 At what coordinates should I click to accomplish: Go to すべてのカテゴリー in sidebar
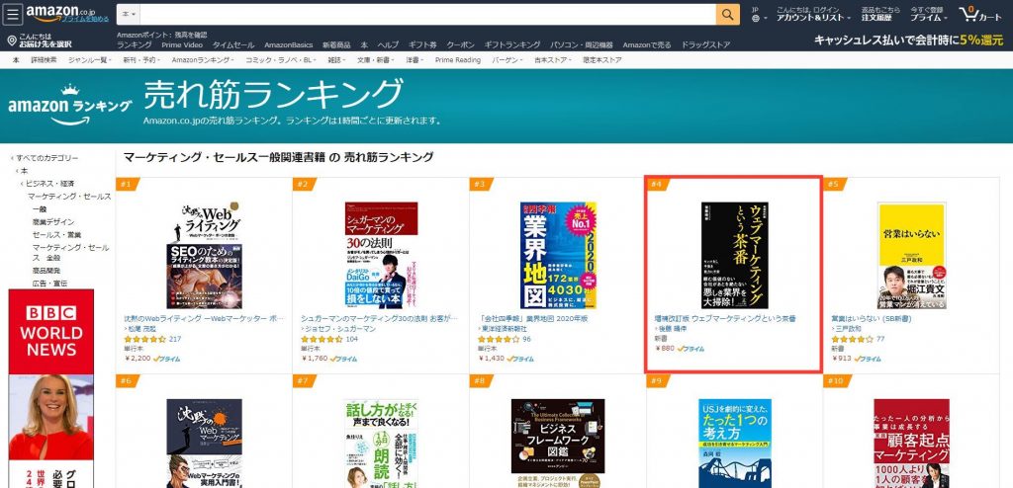47,157
